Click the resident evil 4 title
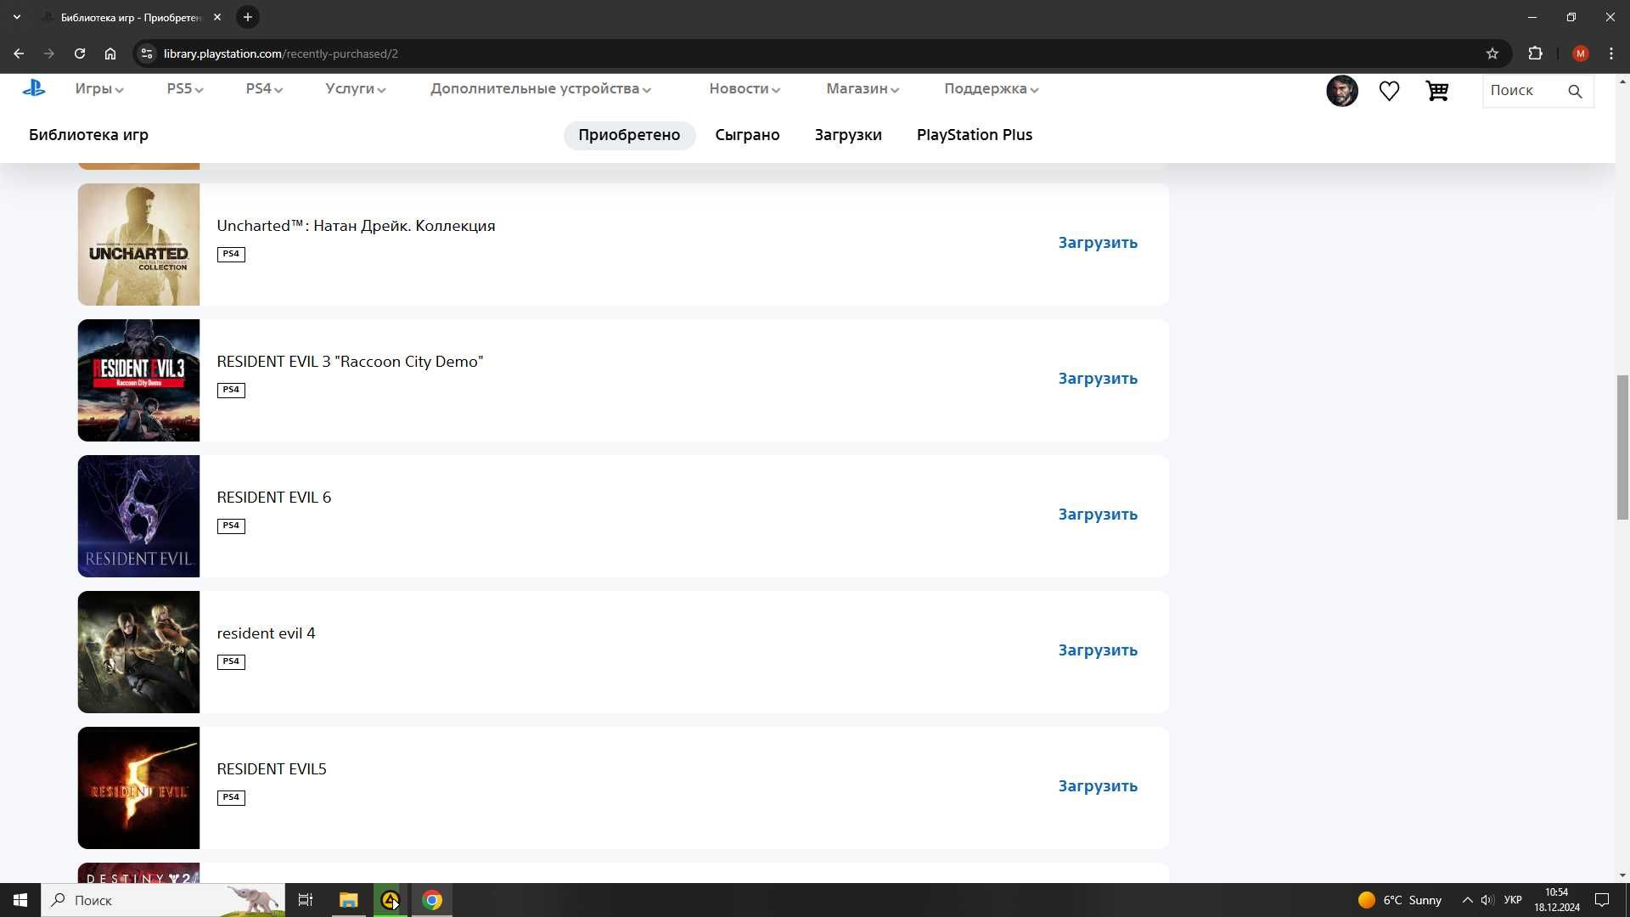 coord(266,633)
